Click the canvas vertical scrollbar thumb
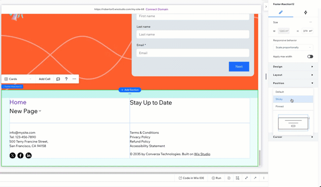The width and height of the screenshot is (321, 187). (x=260, y=158)
